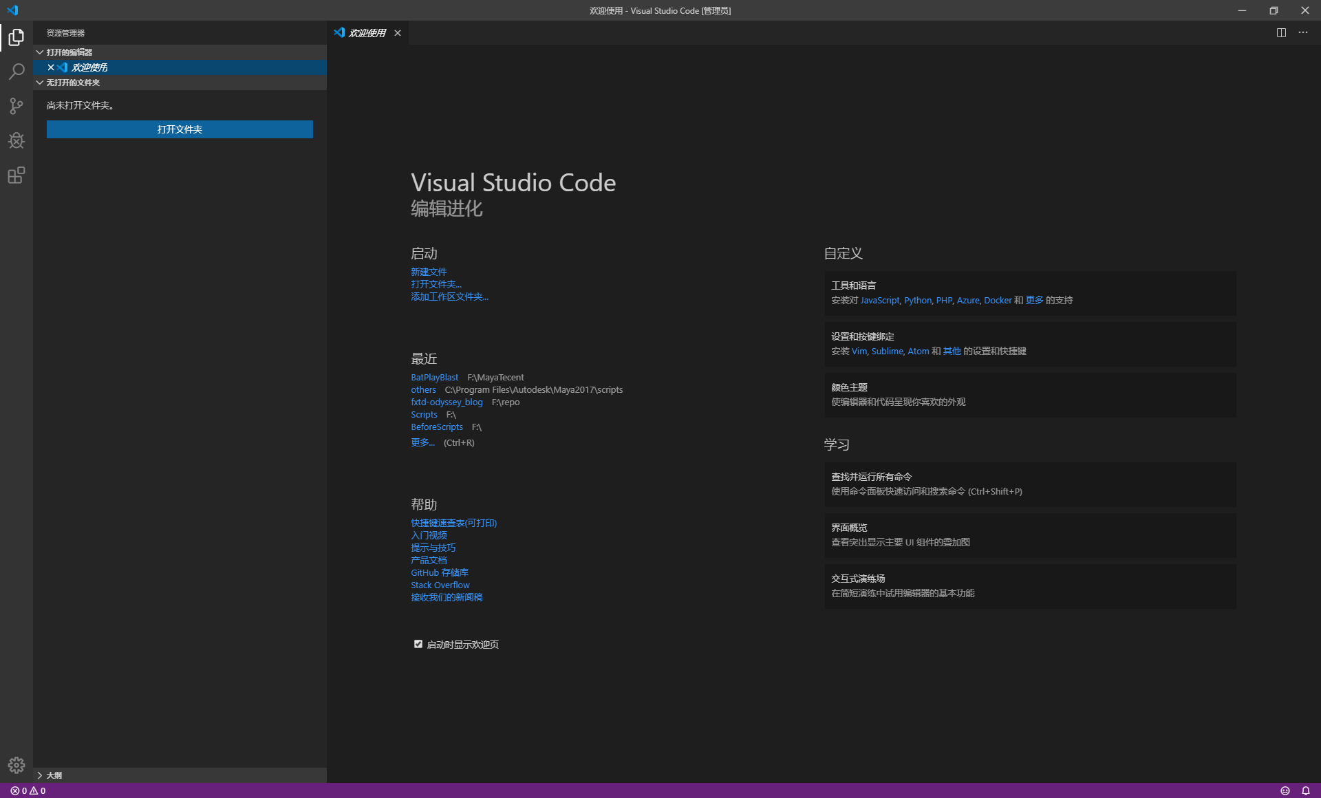Click the Source Control icon in sidebar
The width and height of the screenshot is (1321, 798).
point(17,105)
